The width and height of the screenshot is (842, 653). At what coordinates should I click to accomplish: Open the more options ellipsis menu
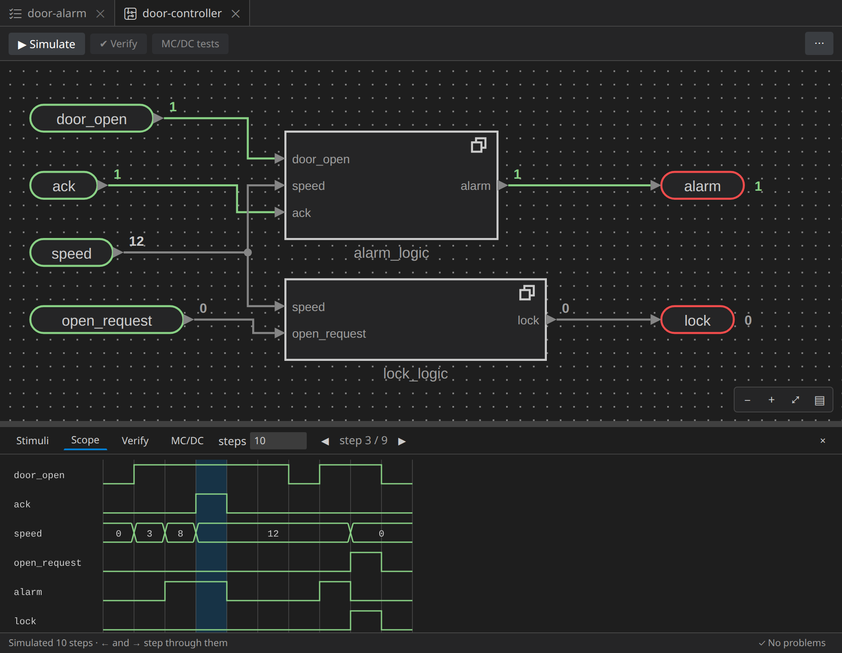tap(819, 43)
